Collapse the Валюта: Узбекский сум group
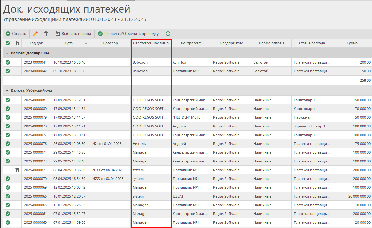Image resolution: width=372 pixels, height=228 pixels. pos(7,90)
